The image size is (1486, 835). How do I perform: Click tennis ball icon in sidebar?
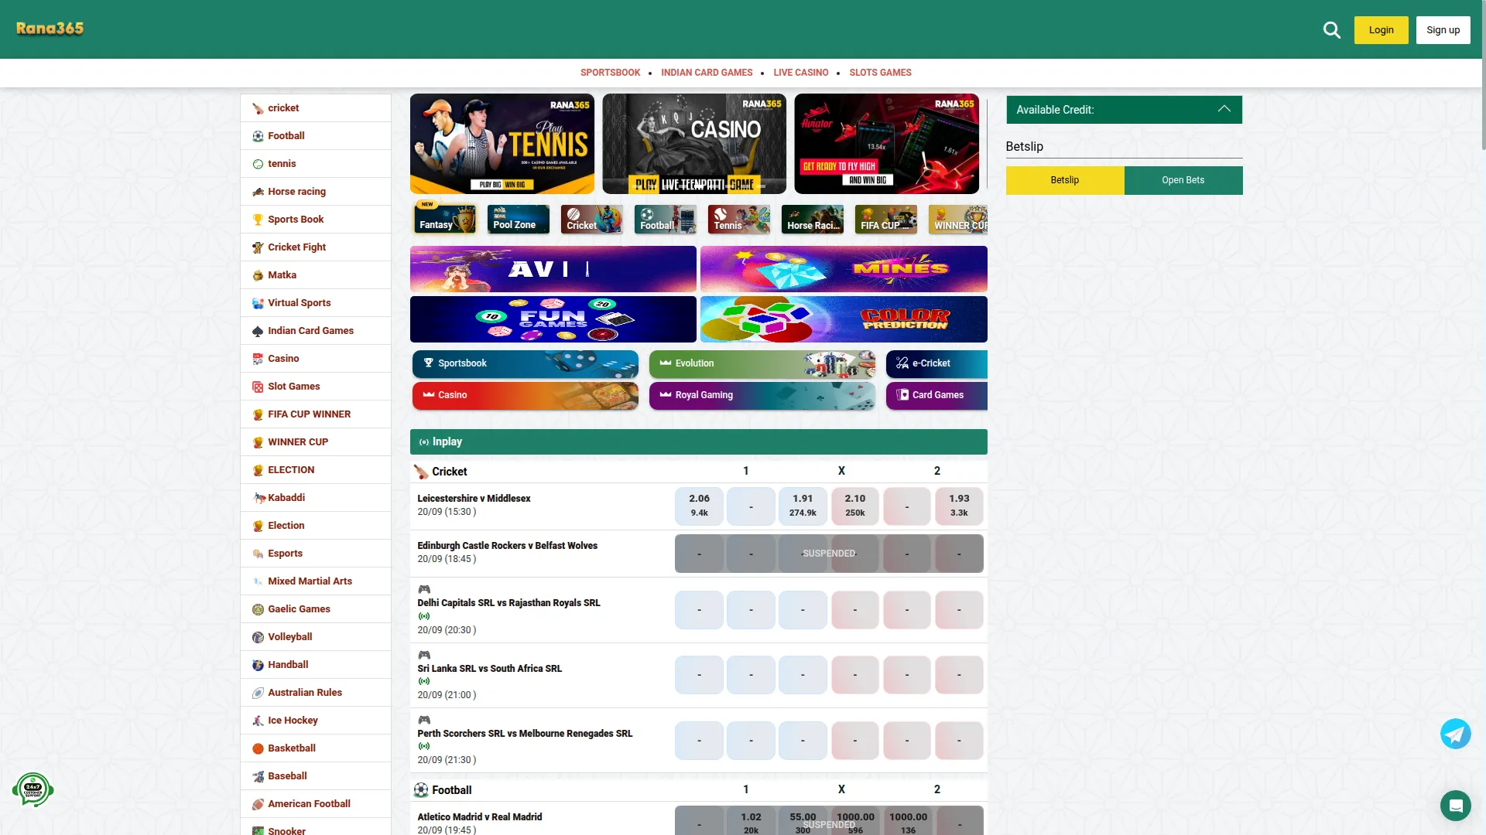(x=258, y=164)
